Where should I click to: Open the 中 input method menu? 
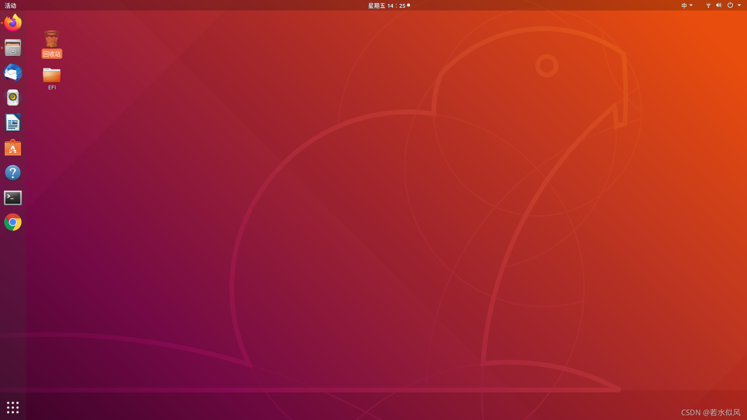pyautogui.click(x=687, y=6)
